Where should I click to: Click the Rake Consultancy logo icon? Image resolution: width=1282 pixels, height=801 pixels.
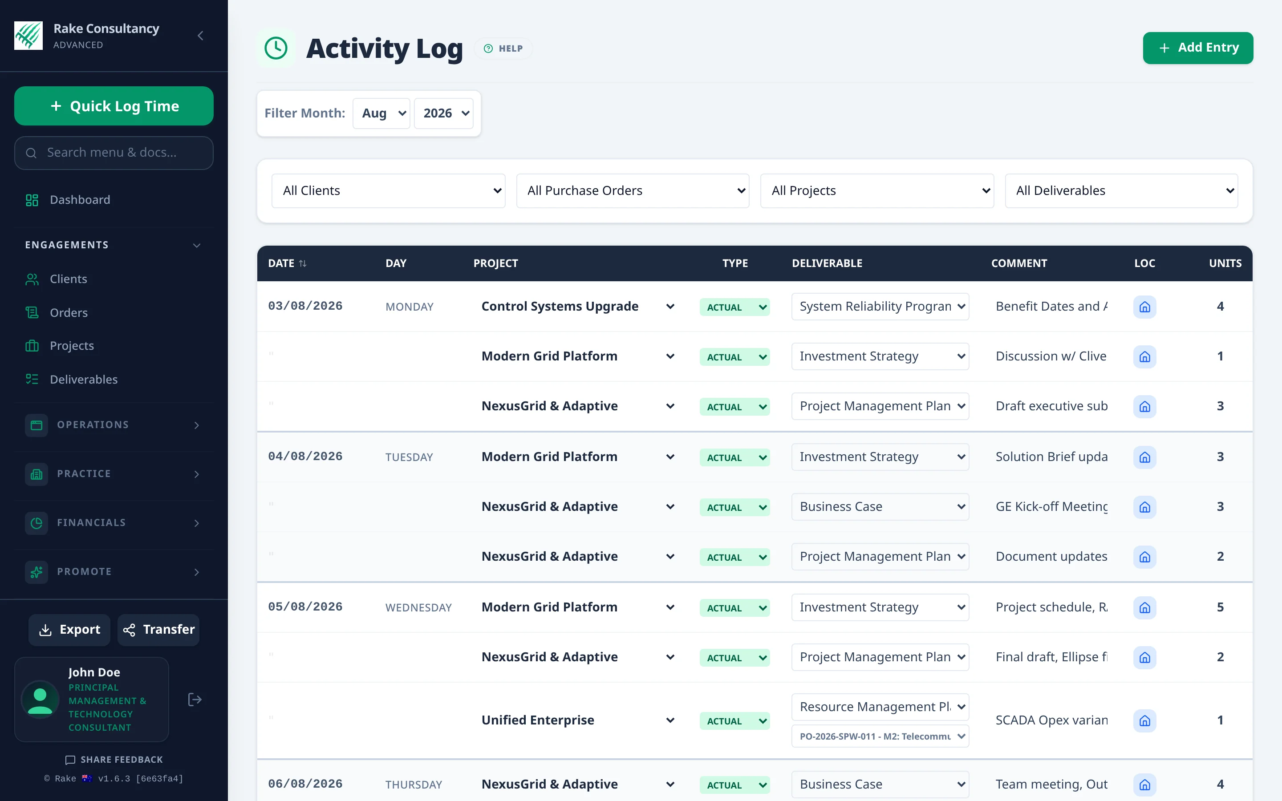coord(28,36)
